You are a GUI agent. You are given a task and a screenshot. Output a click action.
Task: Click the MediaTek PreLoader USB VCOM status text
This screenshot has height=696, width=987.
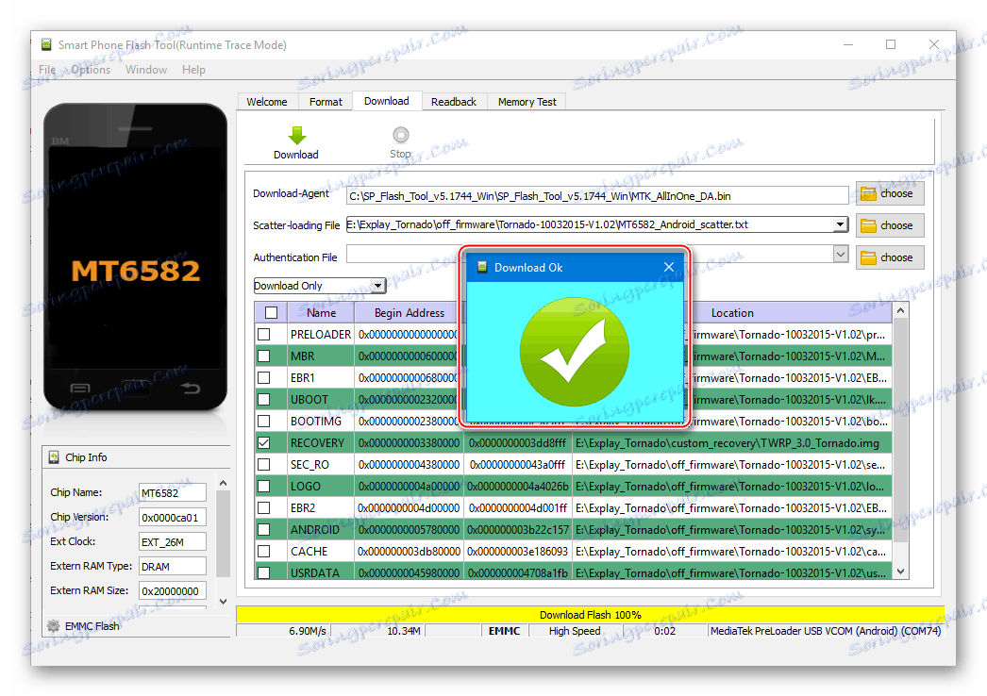click(826, 631)
